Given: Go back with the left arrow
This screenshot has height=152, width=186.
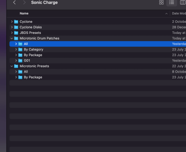Looking at the screenshot, I should [x=14, y=2].
